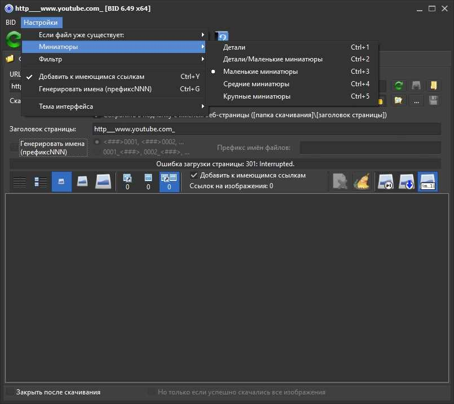The image size is (454, 404).
Task: Select the '0001_<###>, 0002_<###>' radio option
Action: [x=97, y=152]
